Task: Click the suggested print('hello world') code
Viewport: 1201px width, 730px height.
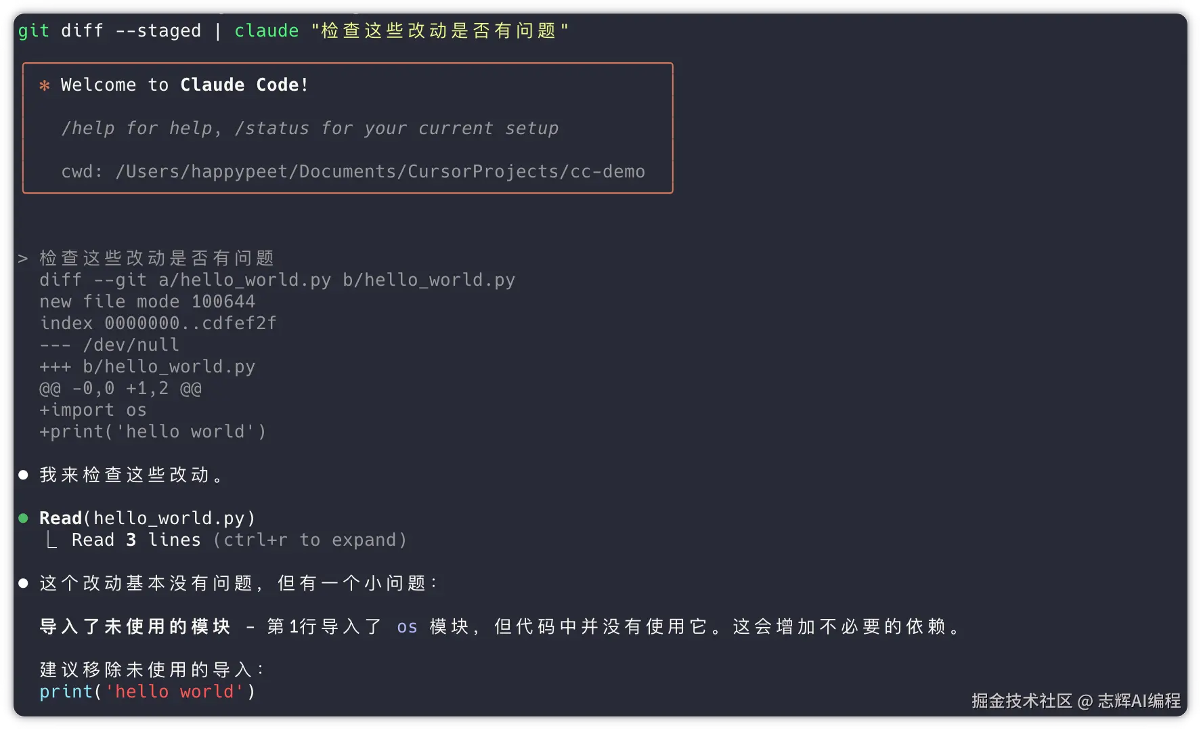Action: [x=147, y=692]
